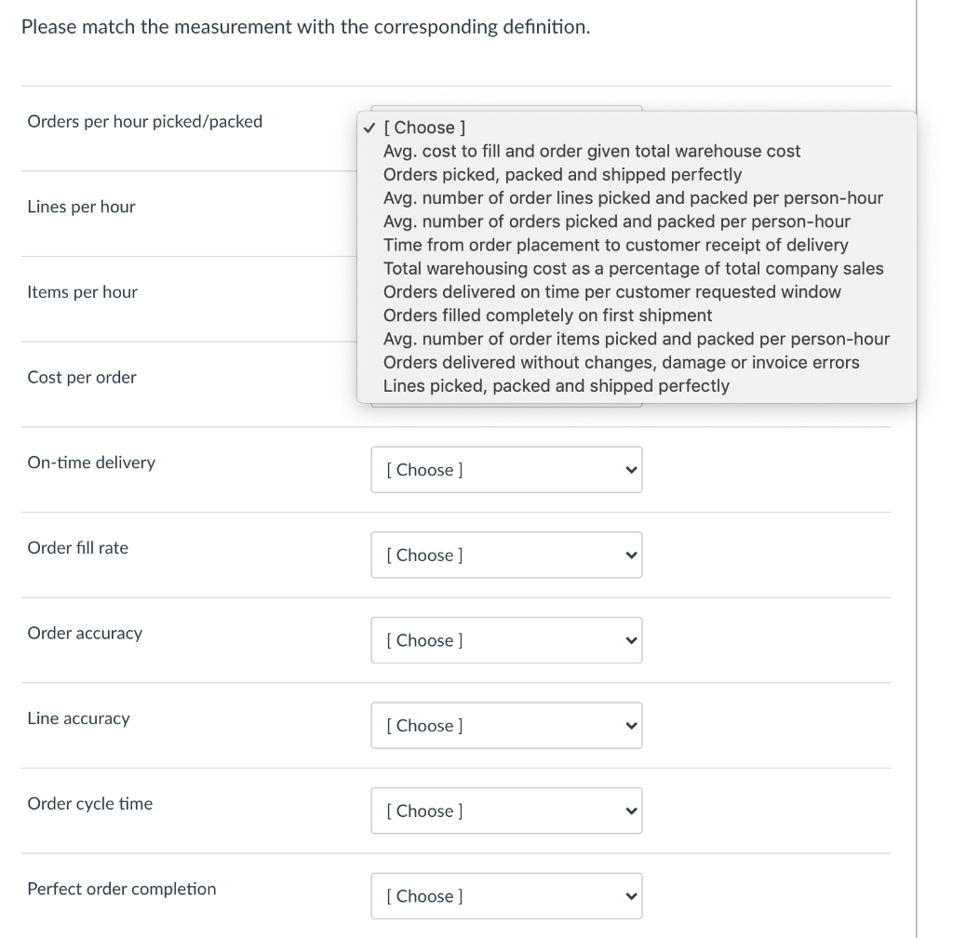Click the chevron arrow of Perfect order completion select

(x=631, y=896)
